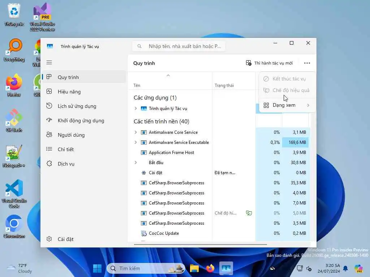Click the taskbar Tìm kiếm search box
This screenshot has width=370, height=277.
click(x=146, y=268)
